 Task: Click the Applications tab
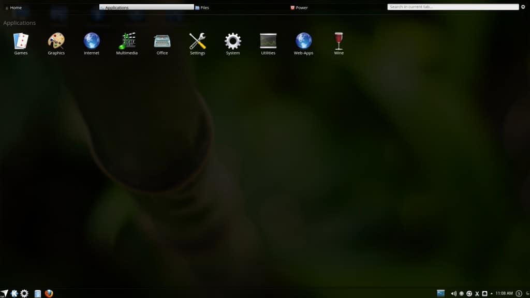[146, 8]
